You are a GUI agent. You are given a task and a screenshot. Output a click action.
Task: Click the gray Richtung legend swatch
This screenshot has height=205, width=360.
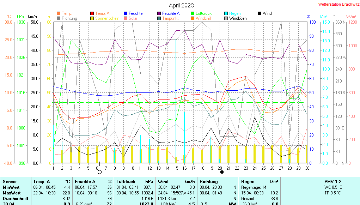click(59, 18)
